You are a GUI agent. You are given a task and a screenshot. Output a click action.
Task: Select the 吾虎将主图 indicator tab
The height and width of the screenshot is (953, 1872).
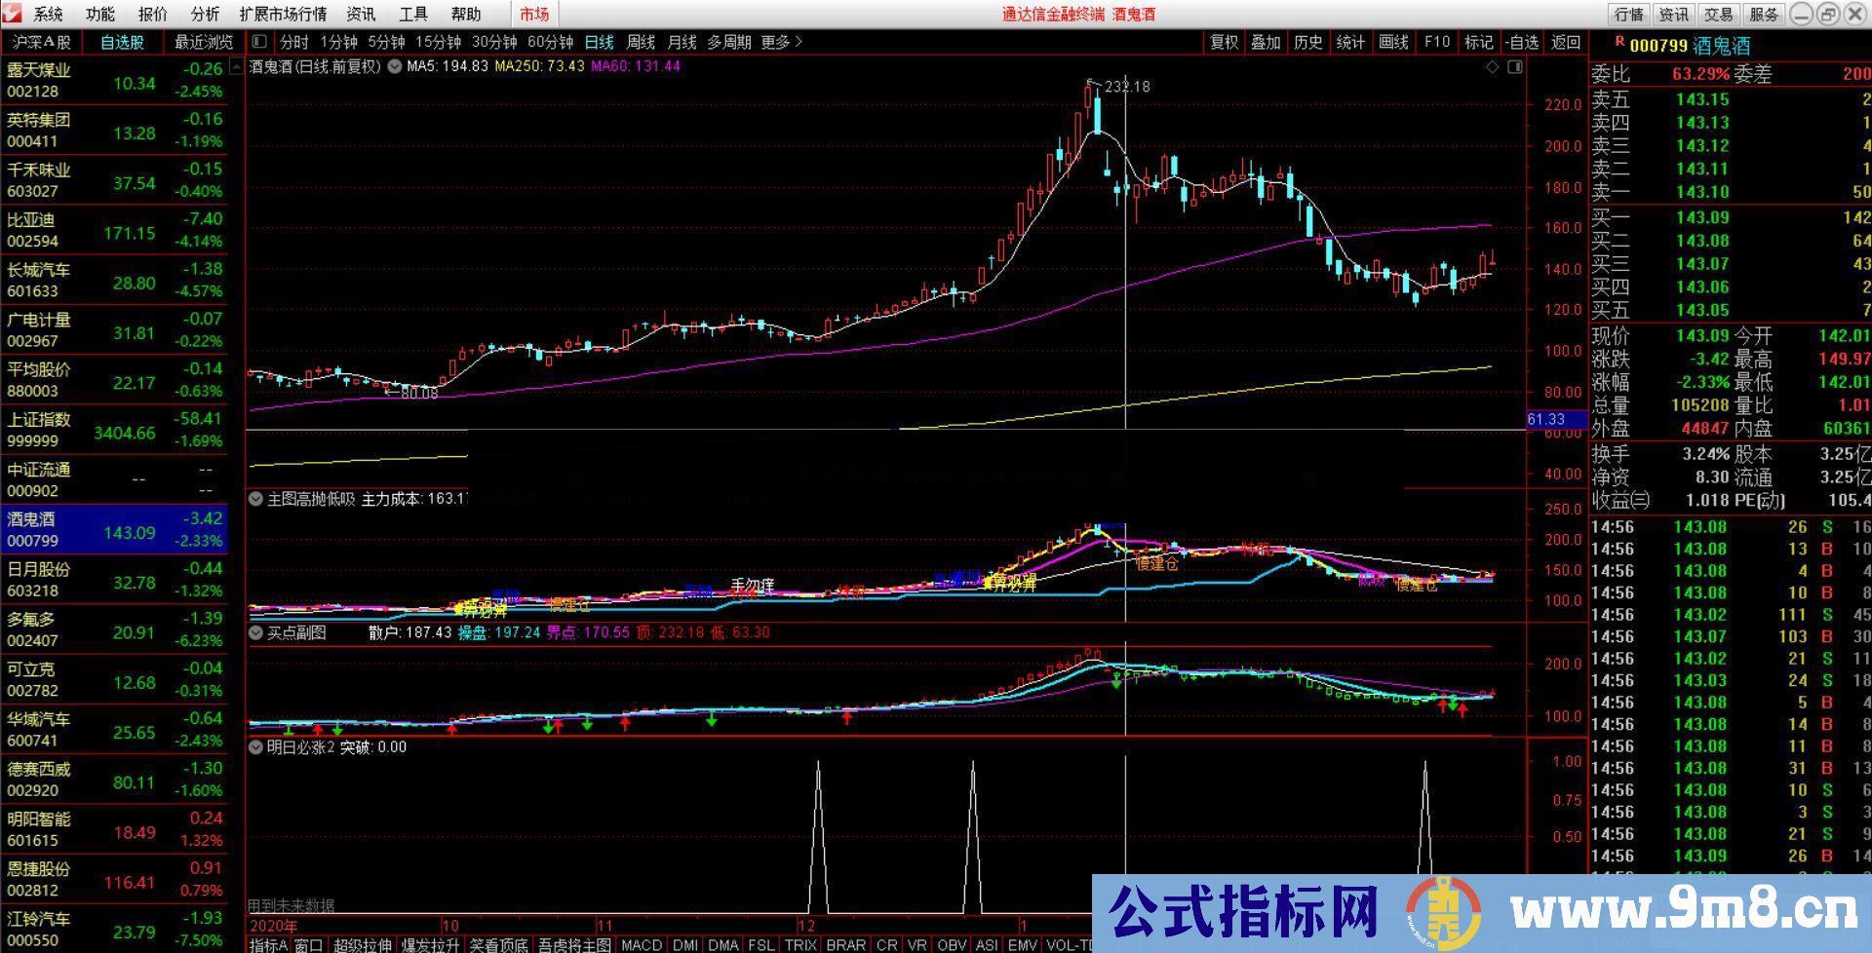tap(574, 944)
